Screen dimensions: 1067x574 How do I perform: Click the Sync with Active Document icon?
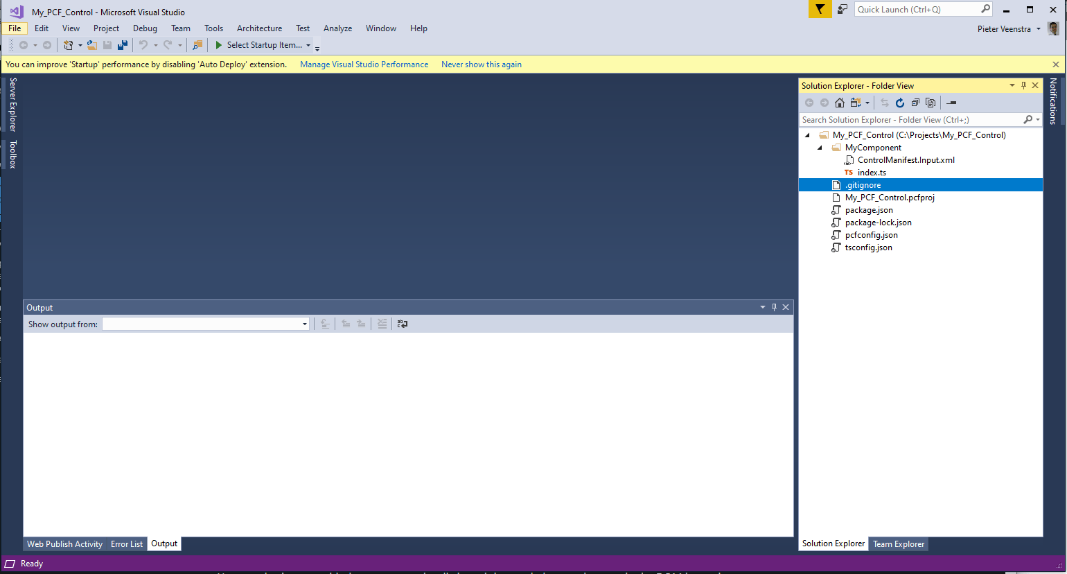(885, 103)
